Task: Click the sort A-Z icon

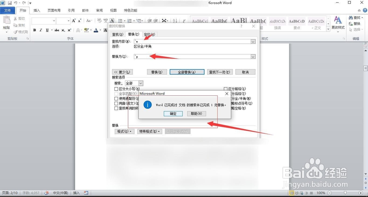Action: (175, 21)
